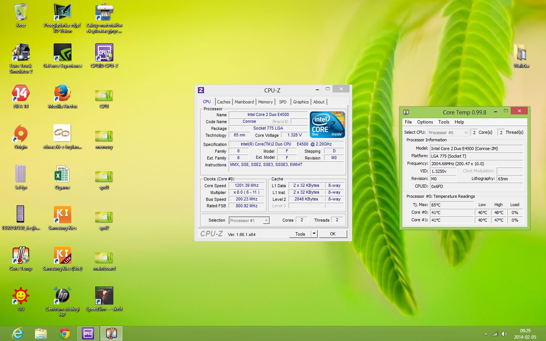Open the Tools dropdown arrow in CPU-Z
This screenshot has width=546, height=341.
(x=314, y=234)
